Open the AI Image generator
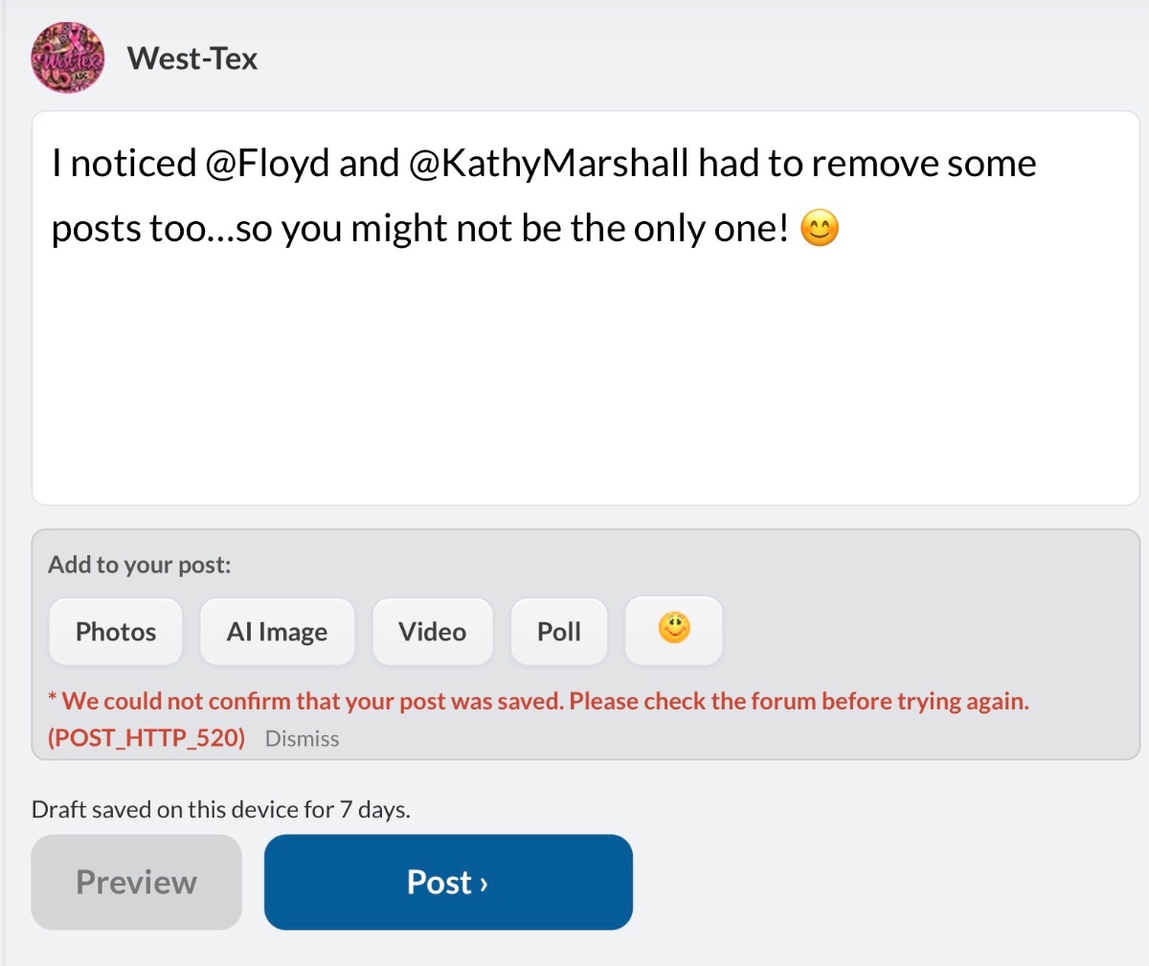 click(277, 631)
